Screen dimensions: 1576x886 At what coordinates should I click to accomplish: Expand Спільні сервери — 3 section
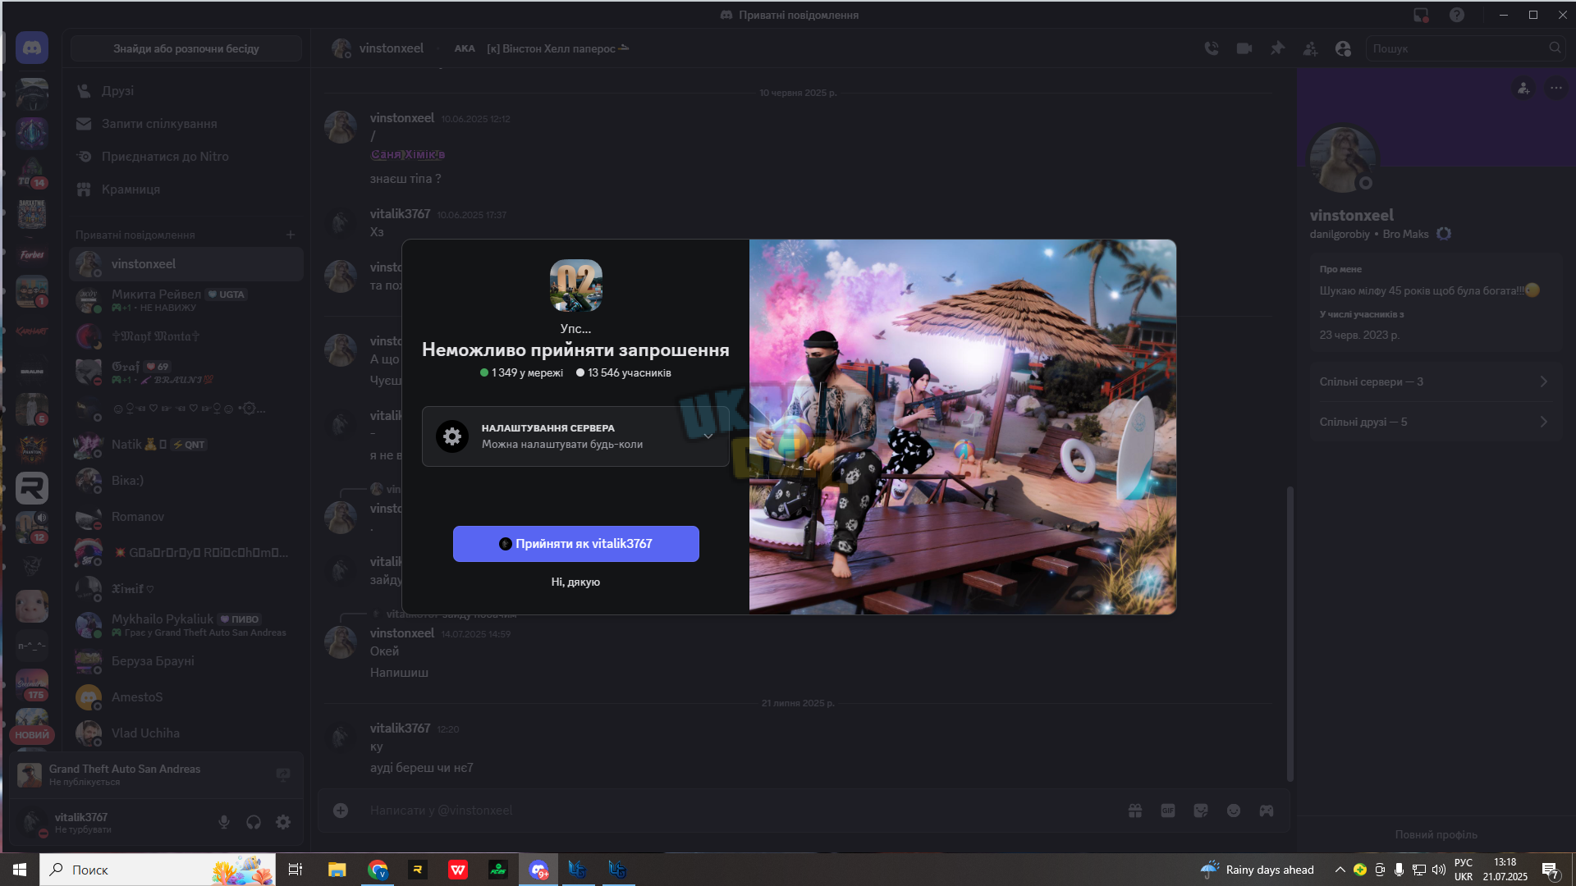1436,381
